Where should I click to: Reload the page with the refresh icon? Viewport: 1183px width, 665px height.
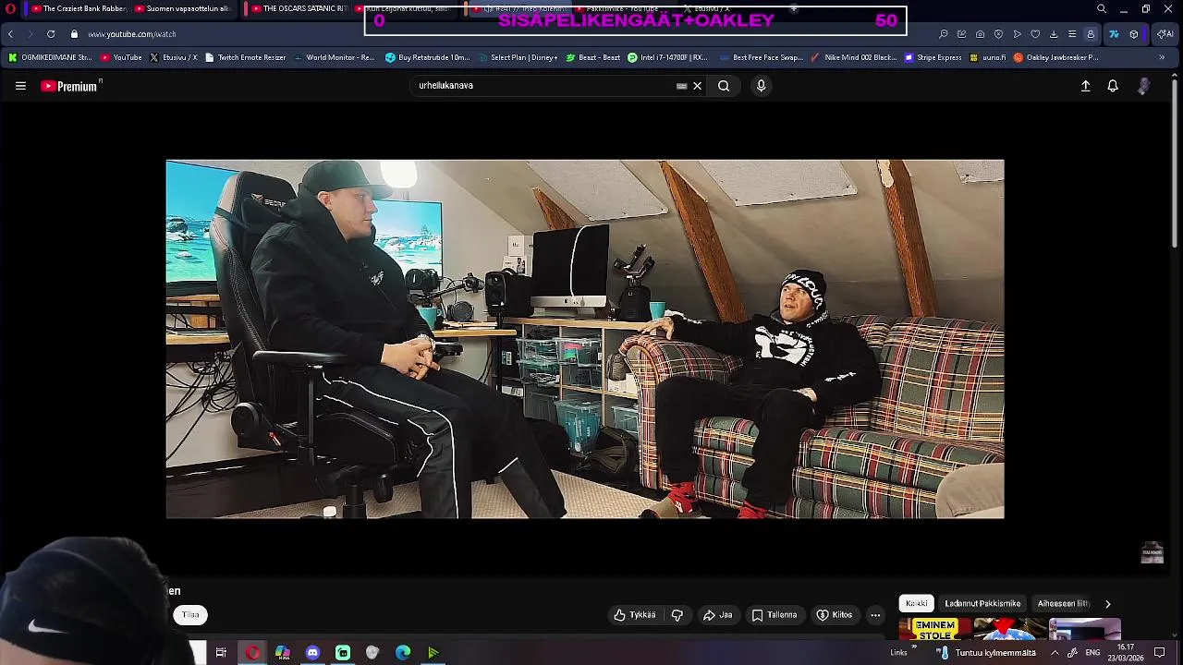click(x=51, y=34)
